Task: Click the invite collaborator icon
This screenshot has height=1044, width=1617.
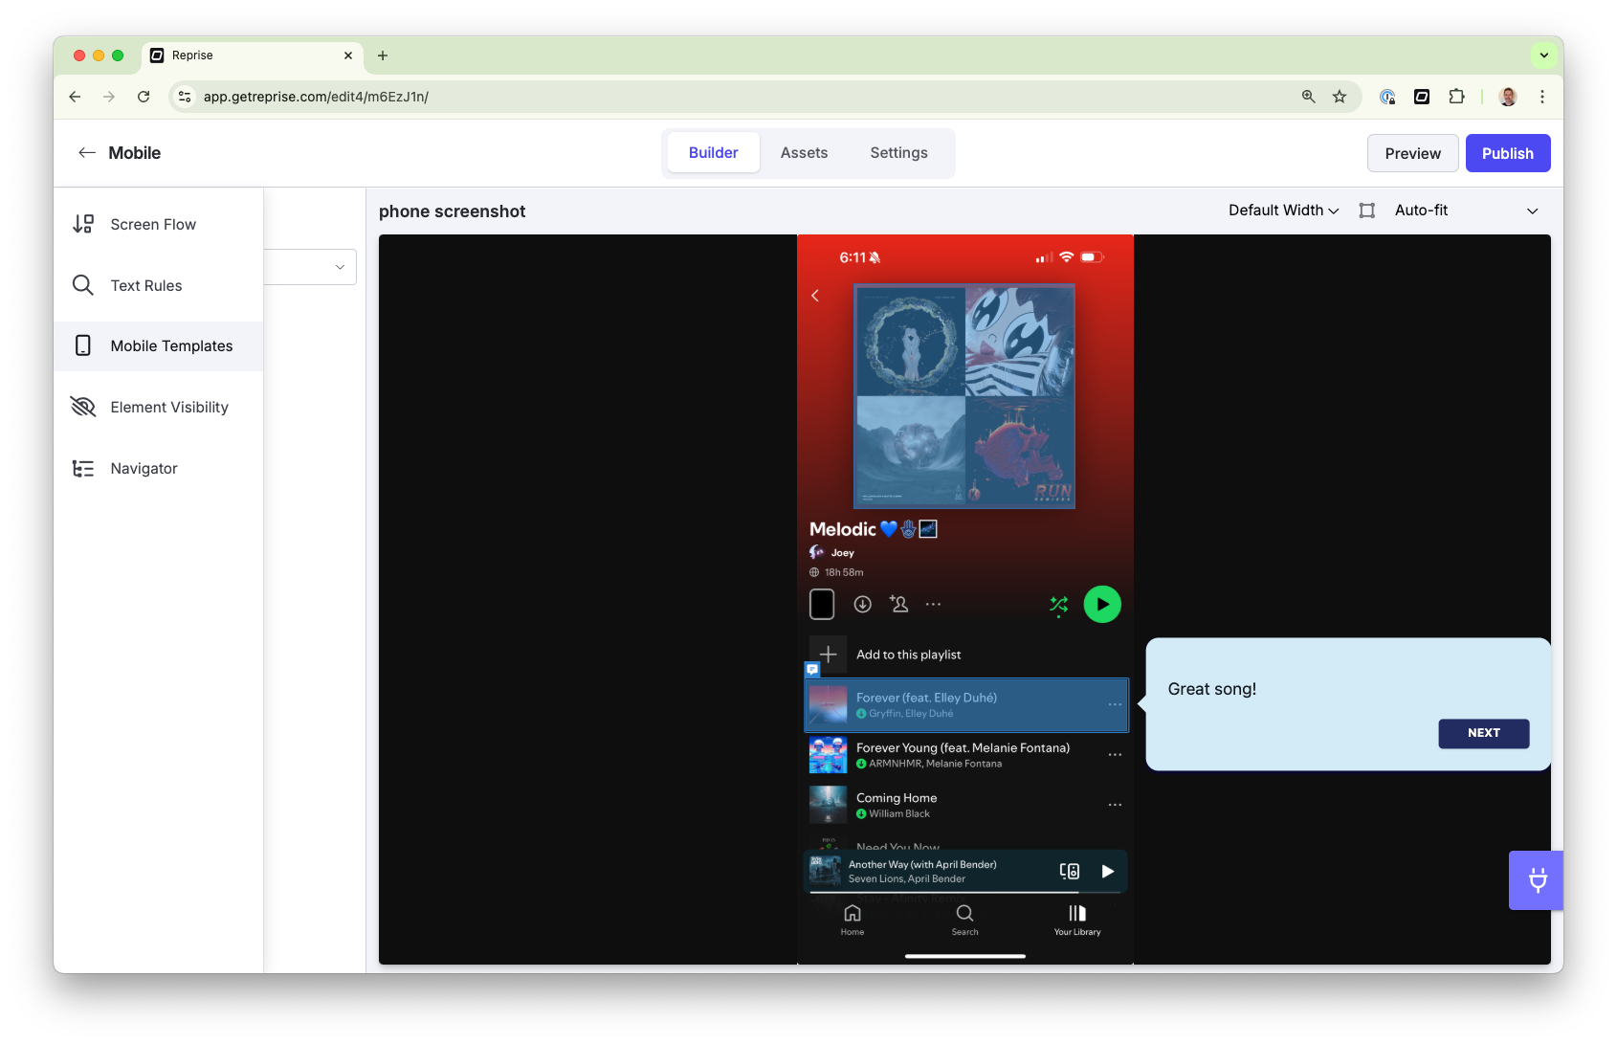Action: [898, 604]
